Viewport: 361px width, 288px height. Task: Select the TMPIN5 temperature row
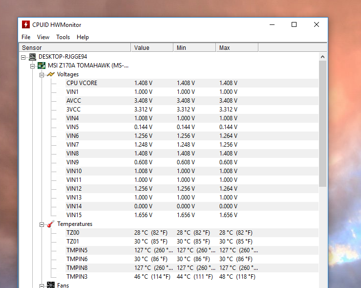click(192, 250)
